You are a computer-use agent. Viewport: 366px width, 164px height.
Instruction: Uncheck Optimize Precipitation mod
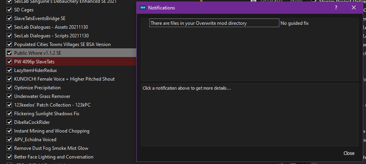point(9,88)
